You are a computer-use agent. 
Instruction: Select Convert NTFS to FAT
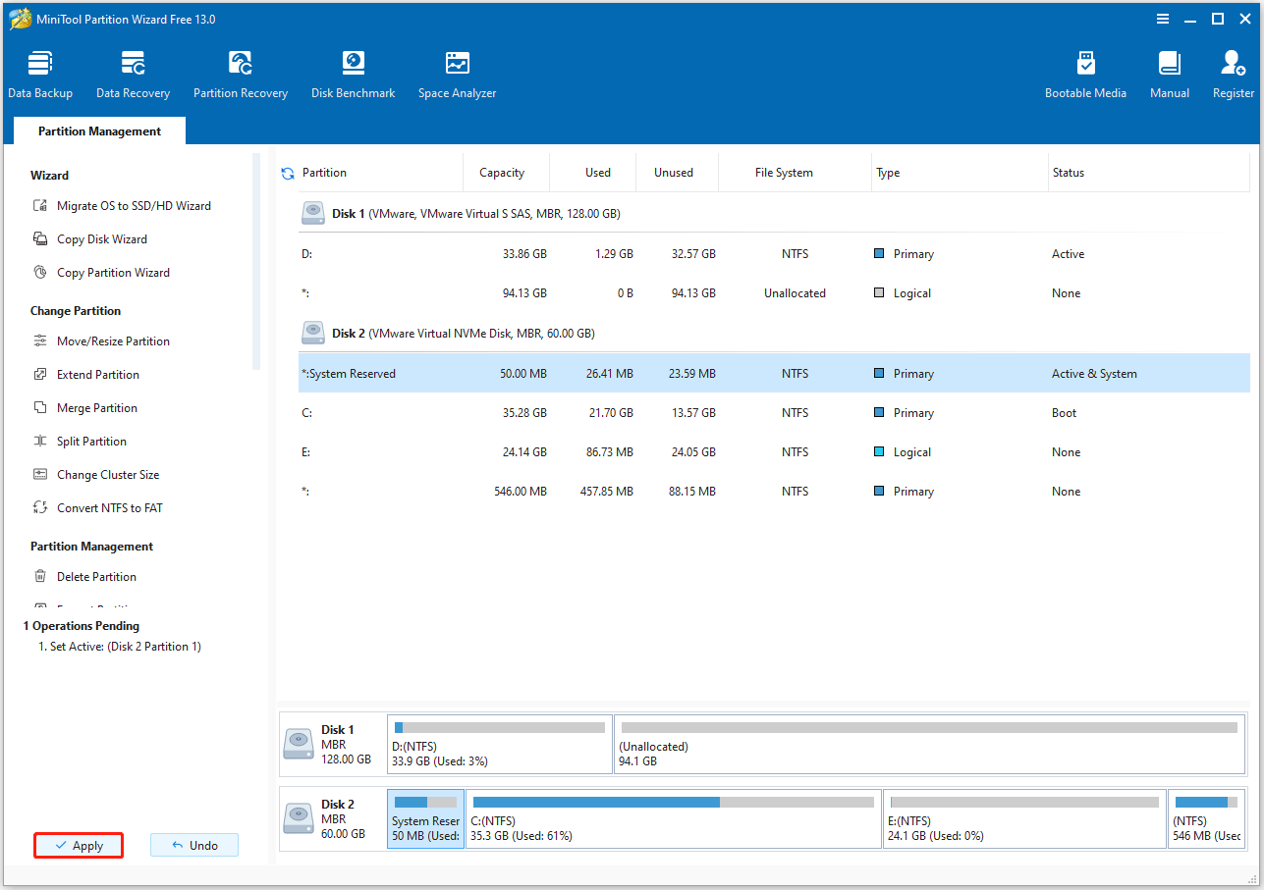click(x=109, y=507)
